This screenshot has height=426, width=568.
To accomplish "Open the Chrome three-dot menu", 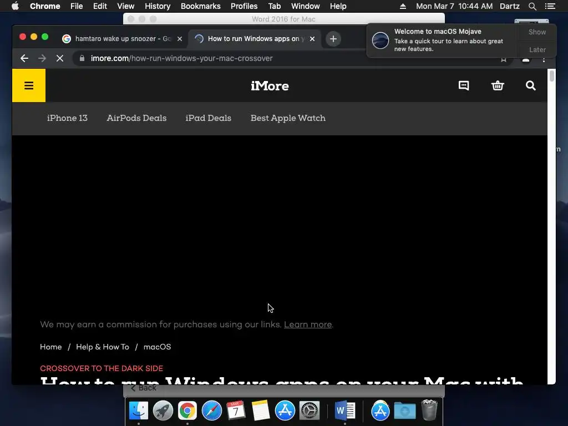I will click(x=544, y=59).
